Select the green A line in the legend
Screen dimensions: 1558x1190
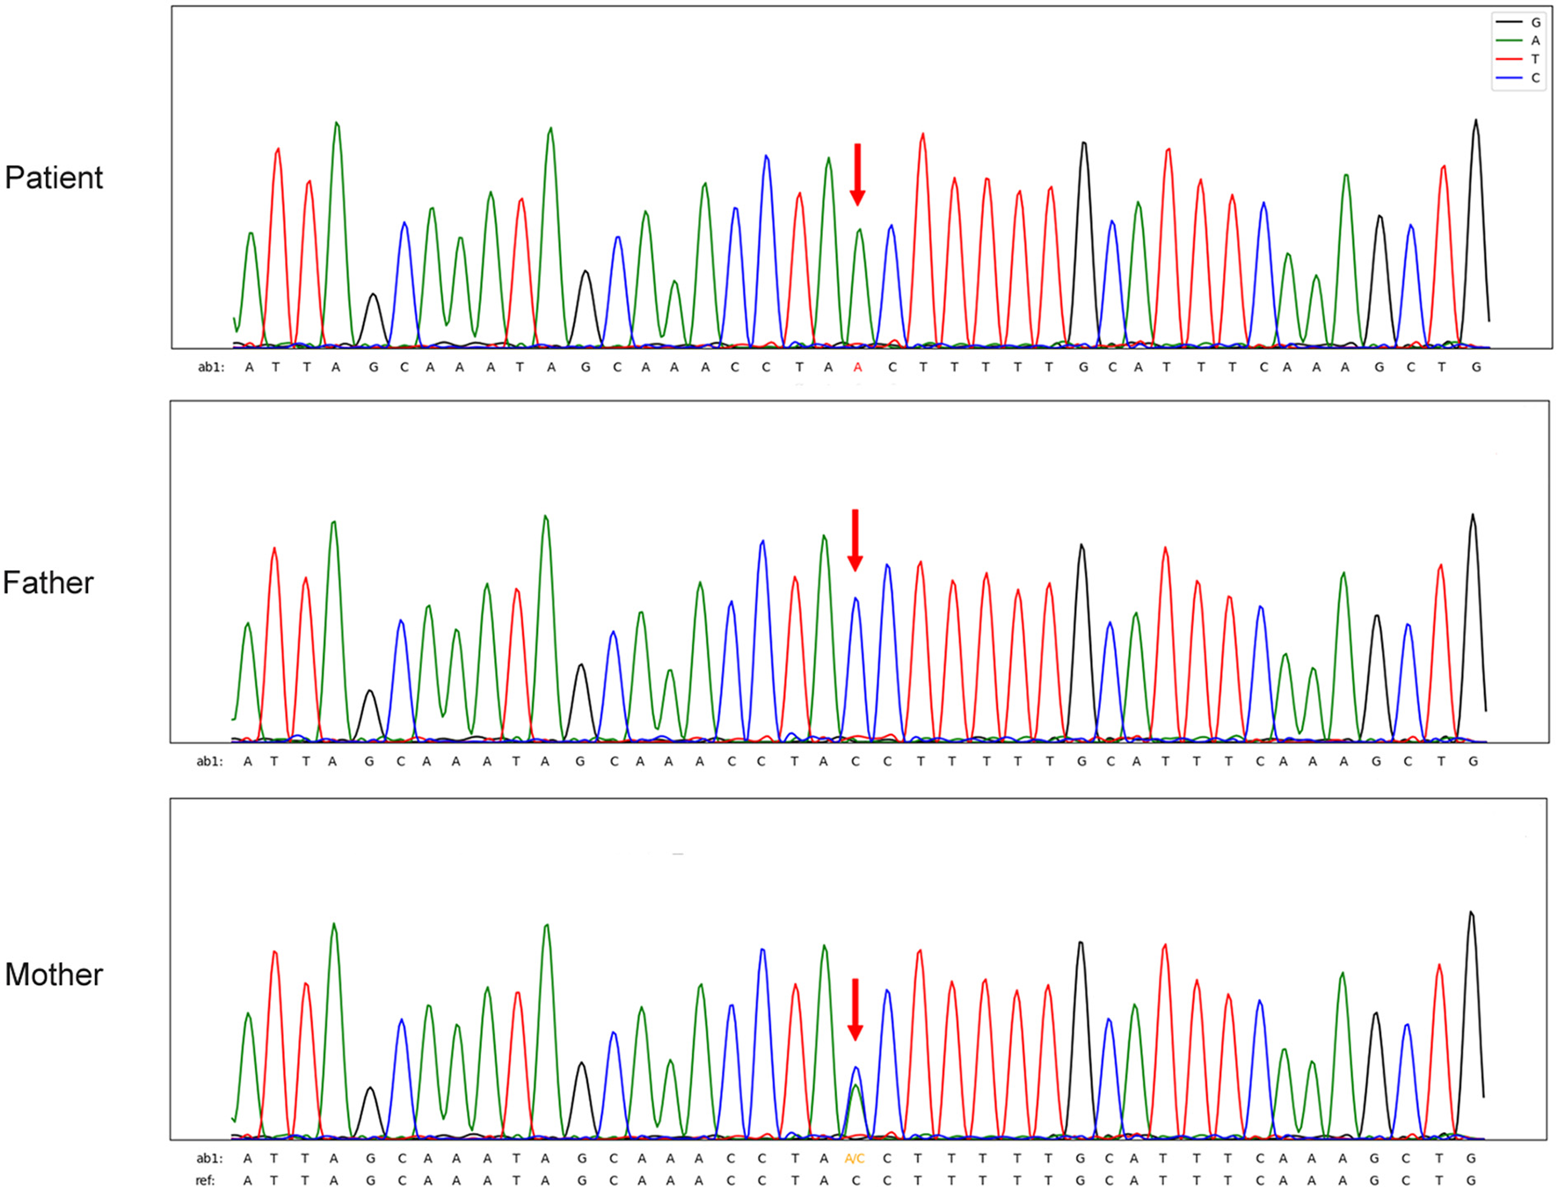click(x=1509, y=40)
